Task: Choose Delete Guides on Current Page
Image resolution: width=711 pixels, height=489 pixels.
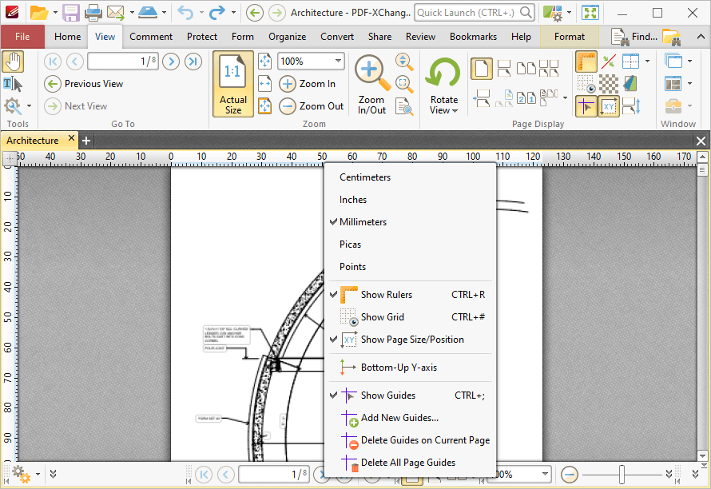Action: (411, 440)
